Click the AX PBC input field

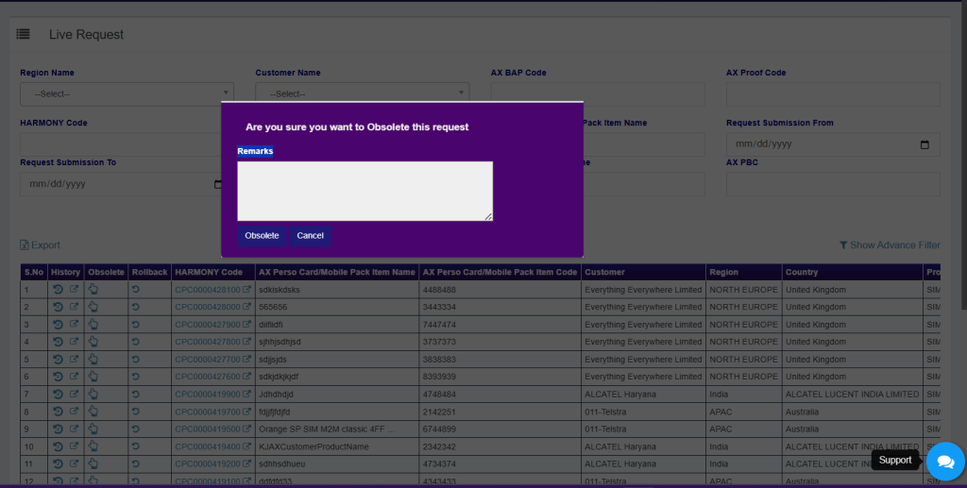tap(832, 184)
